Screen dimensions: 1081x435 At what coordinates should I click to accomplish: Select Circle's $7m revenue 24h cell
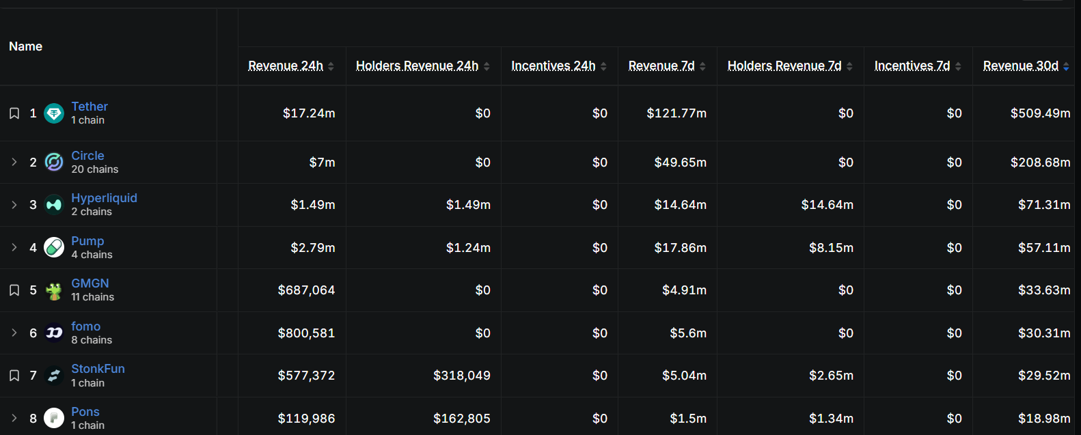322,163
